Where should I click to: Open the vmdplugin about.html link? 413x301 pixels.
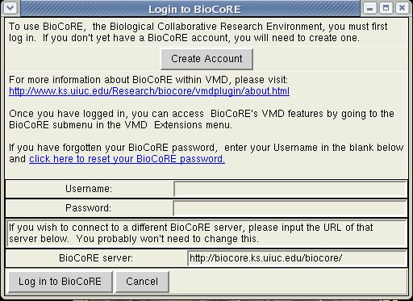149,91
